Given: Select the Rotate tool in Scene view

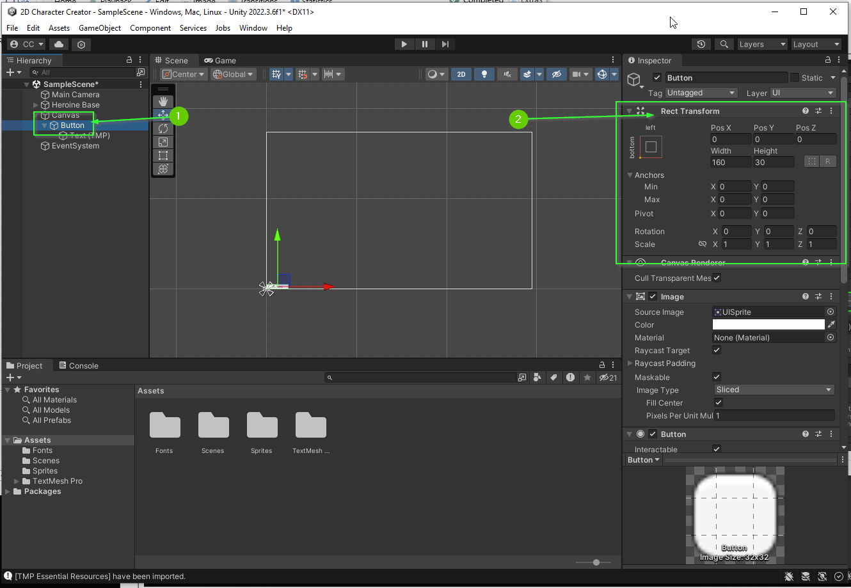Looking at the screenshot, I should [163, 129].
